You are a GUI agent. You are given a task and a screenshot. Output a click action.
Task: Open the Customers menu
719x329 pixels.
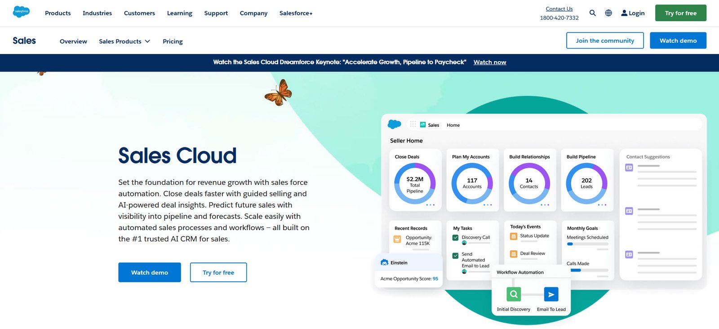[139, 13]
